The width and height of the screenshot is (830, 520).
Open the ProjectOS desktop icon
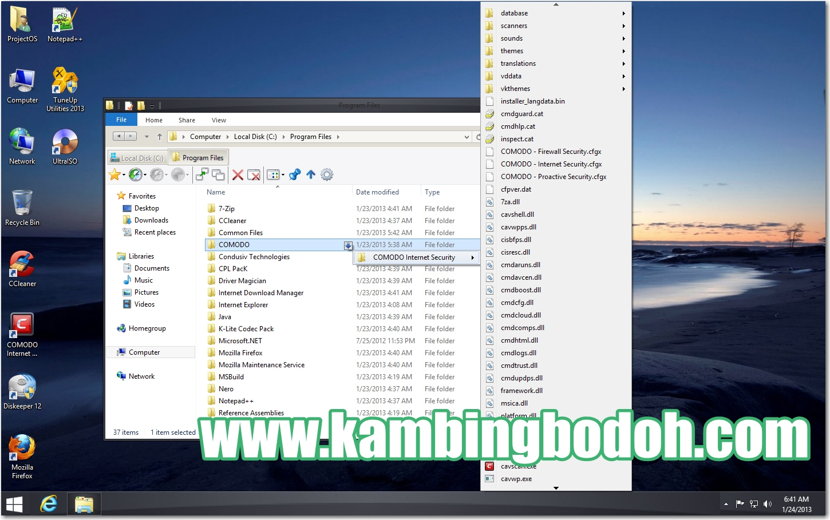[x=22, y=25]
